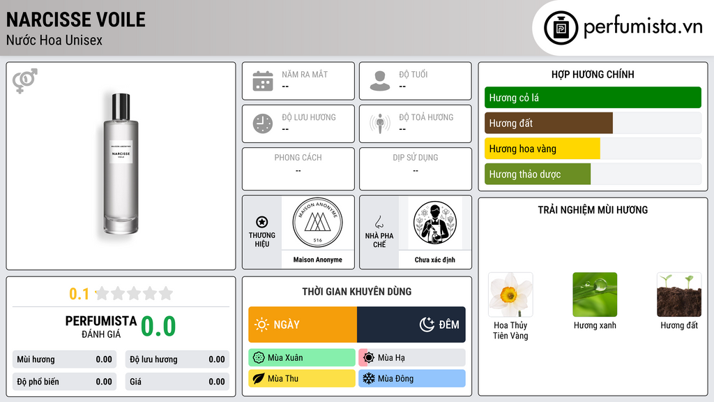Screen dimensions: 714x402
Task: Click the Độ toả hương label
Action: coord(426,117)
